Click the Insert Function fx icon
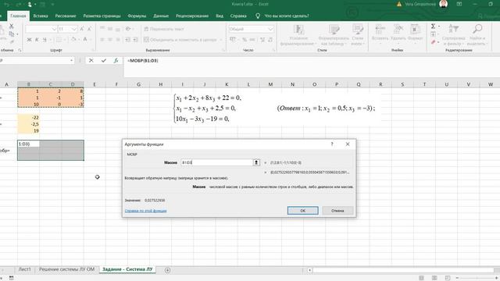Screen dimensions: 500x281 point(116,61)
